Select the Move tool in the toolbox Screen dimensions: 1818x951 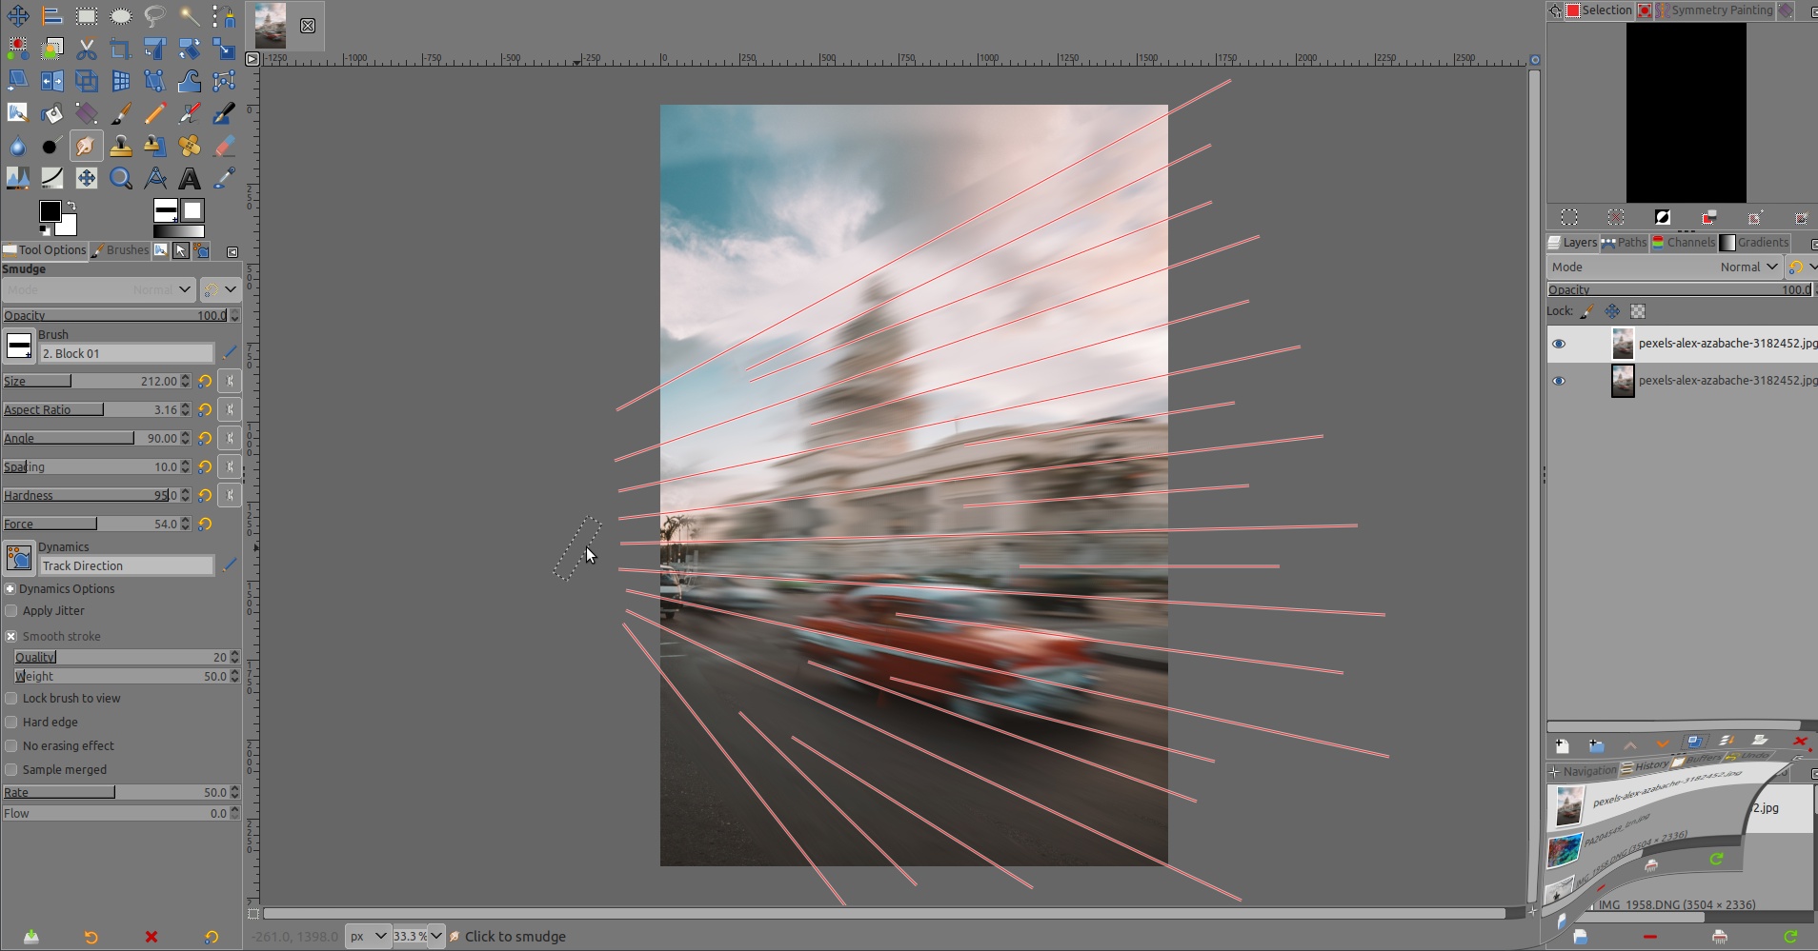click(18, 16)
